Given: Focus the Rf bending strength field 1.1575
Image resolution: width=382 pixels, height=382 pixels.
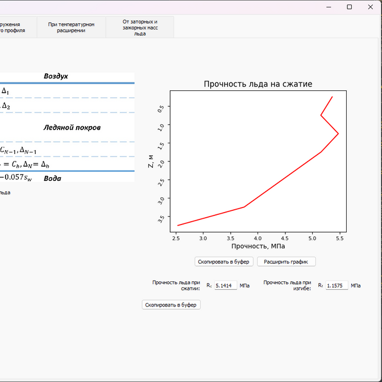Looking at the screenshot, I should click(337, 285).
